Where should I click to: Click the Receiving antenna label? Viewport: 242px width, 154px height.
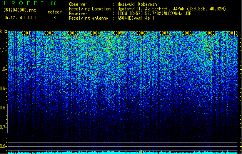coord(88,18)
